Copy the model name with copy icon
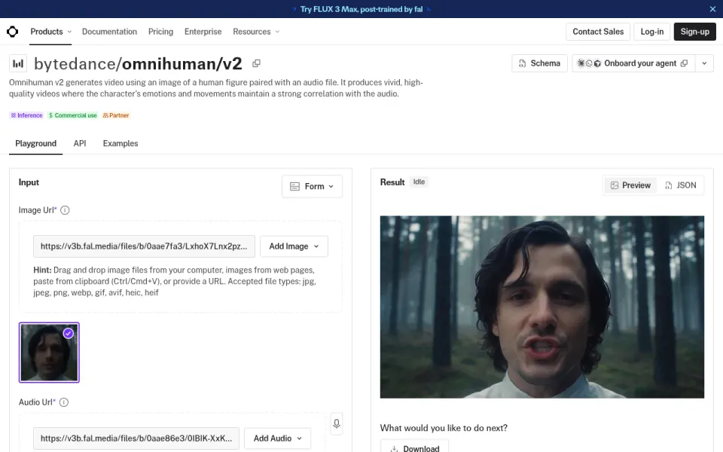The width and height of the screenshot is (723, 452). (x=256, y=63)
